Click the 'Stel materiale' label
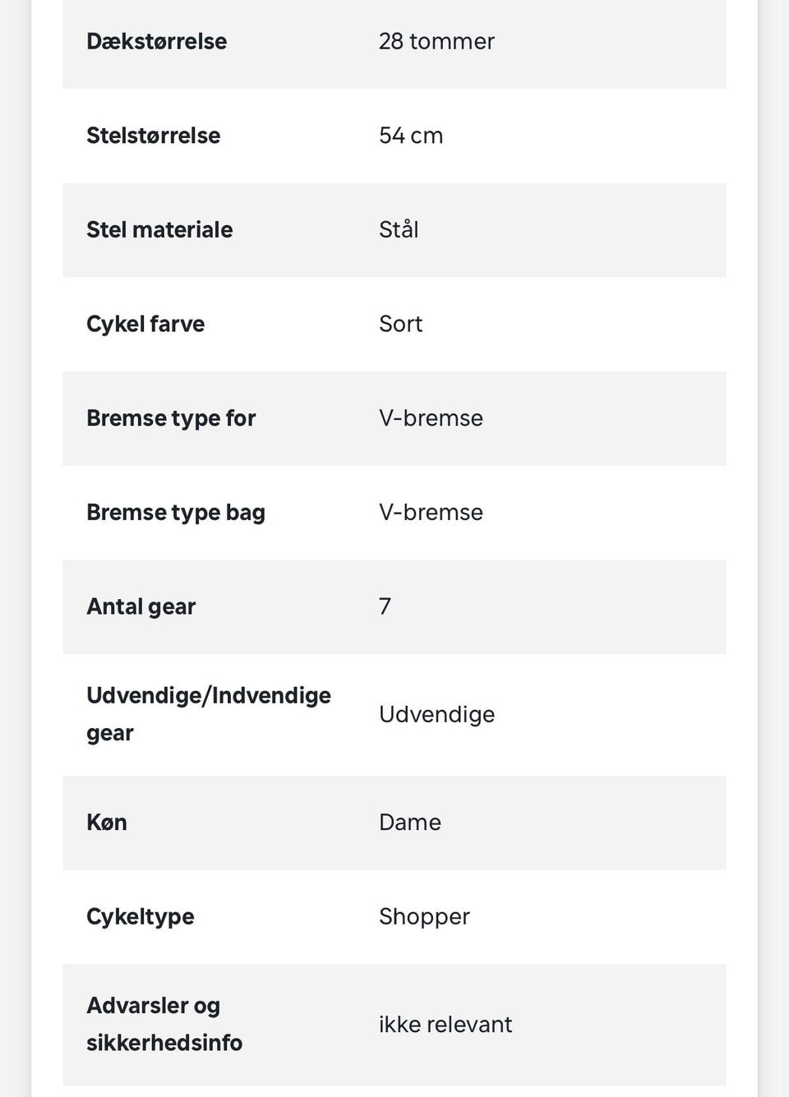789x1097 pixels. coord(159,229)
